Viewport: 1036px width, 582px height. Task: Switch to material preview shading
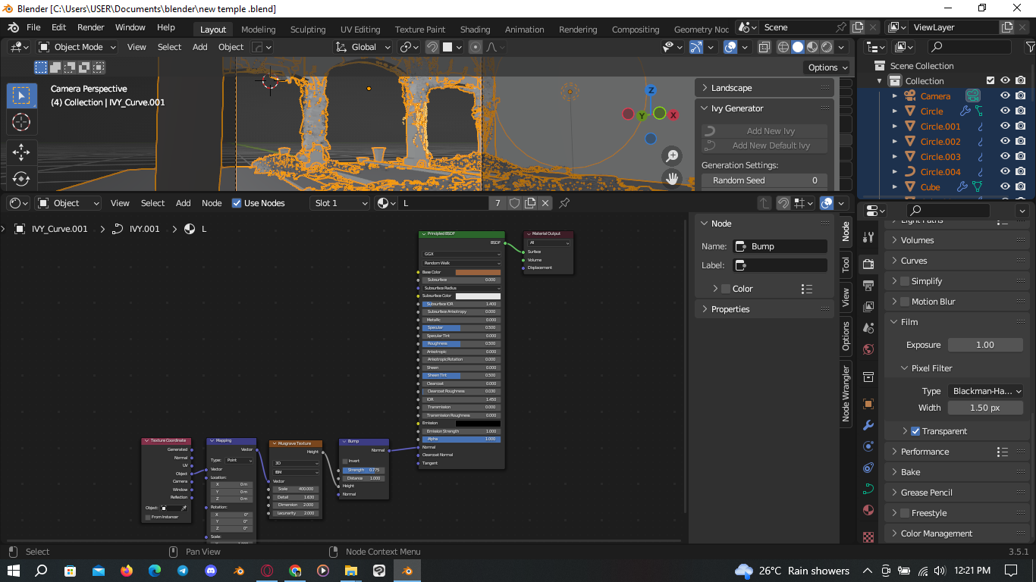(812, 47)
